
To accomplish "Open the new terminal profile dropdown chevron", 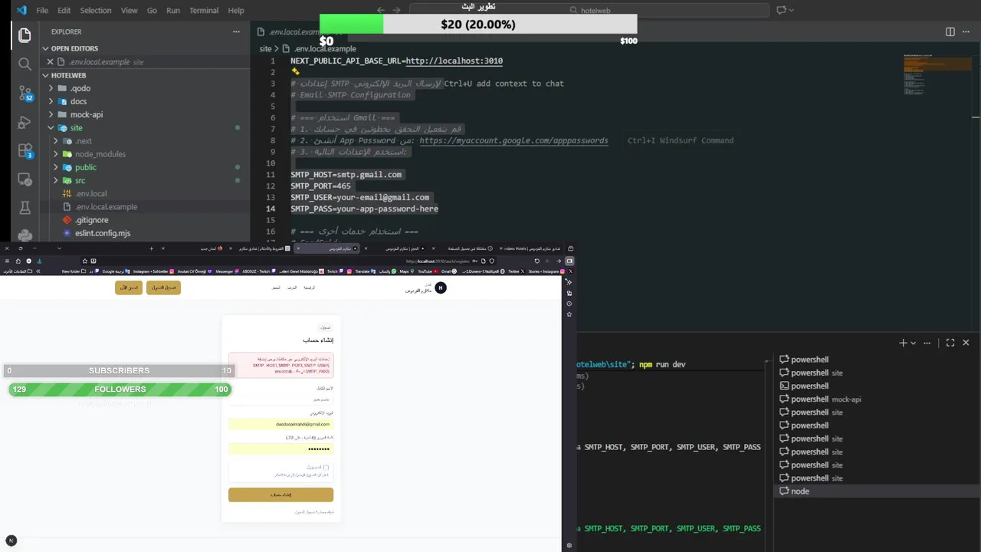I will (913, 343).
